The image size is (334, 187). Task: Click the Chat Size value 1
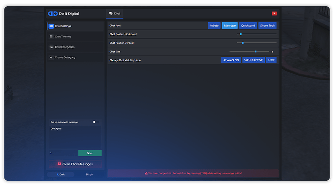tap(272, 52)
